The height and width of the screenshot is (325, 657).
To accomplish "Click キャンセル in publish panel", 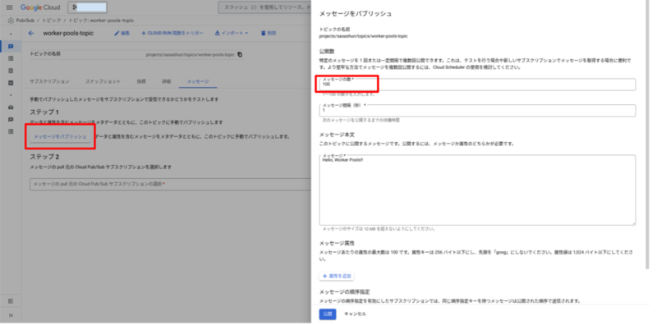I will coord(355,314).
